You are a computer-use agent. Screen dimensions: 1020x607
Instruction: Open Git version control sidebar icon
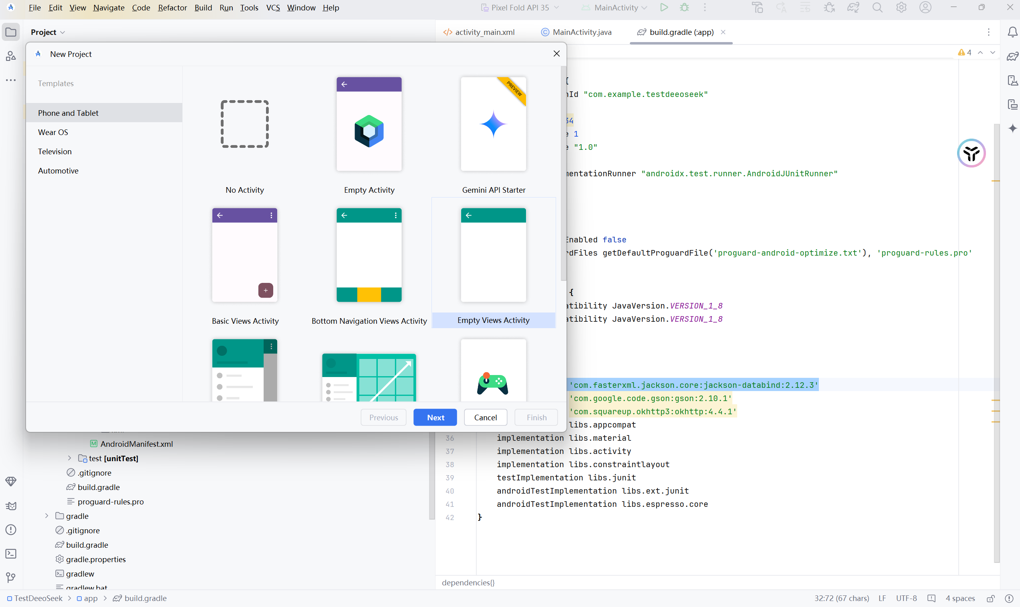click(x=11, y=577)
